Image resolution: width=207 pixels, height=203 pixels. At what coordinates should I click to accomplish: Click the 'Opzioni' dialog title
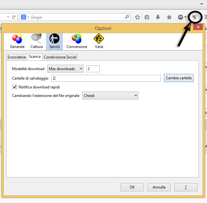103,28
